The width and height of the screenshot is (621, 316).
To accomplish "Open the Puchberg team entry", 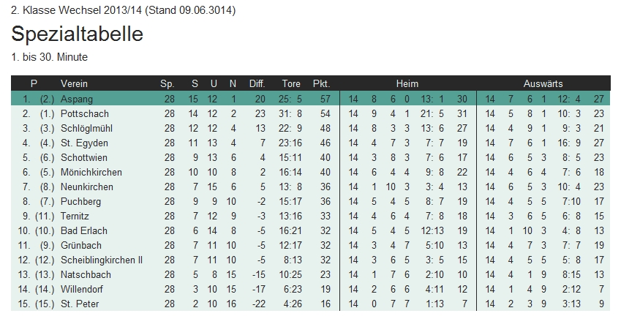I will point(80,201).
